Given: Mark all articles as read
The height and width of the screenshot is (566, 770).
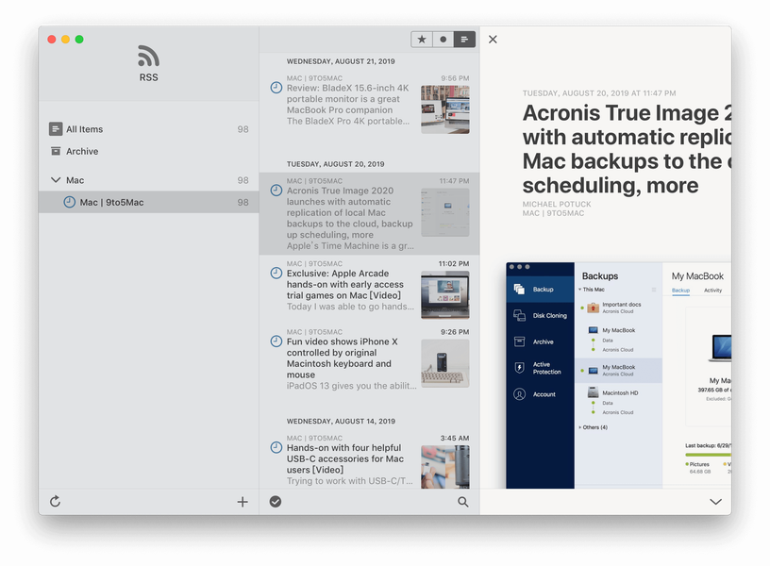Looking at the screenshot, I should 276,501.
